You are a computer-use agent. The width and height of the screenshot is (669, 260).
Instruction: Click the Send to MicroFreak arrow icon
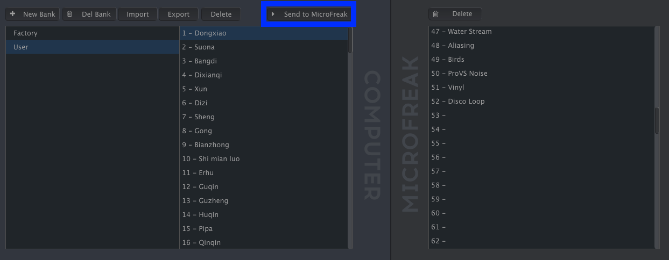tap(273, 14)
